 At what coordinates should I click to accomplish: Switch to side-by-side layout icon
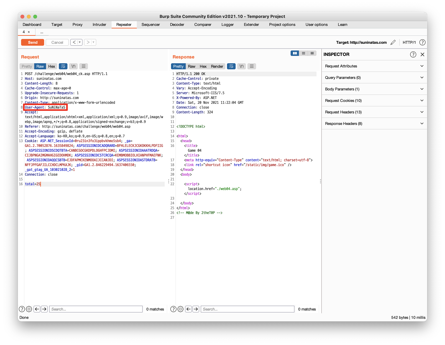click(295, 53)
